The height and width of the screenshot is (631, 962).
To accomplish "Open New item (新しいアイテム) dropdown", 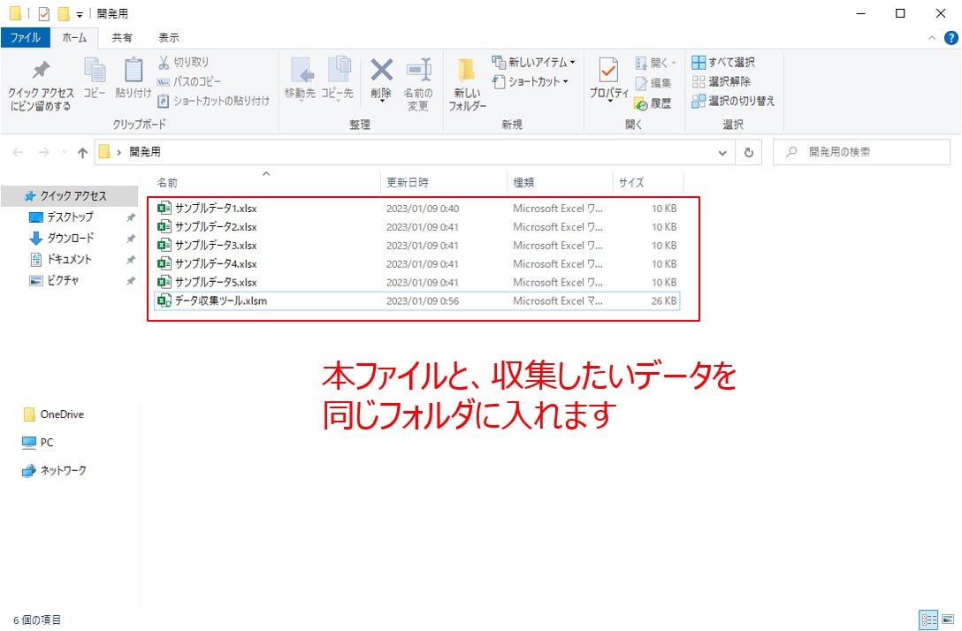I will 533,62.
